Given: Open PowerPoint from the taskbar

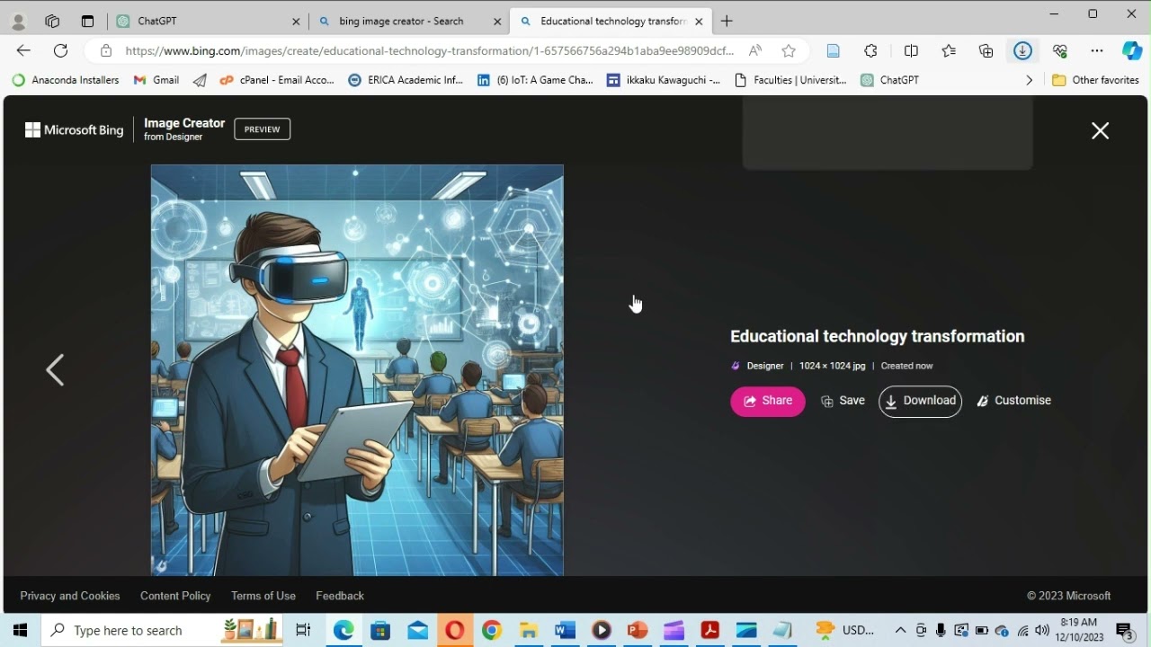Looking at the screenshot, I should (638, 630).
